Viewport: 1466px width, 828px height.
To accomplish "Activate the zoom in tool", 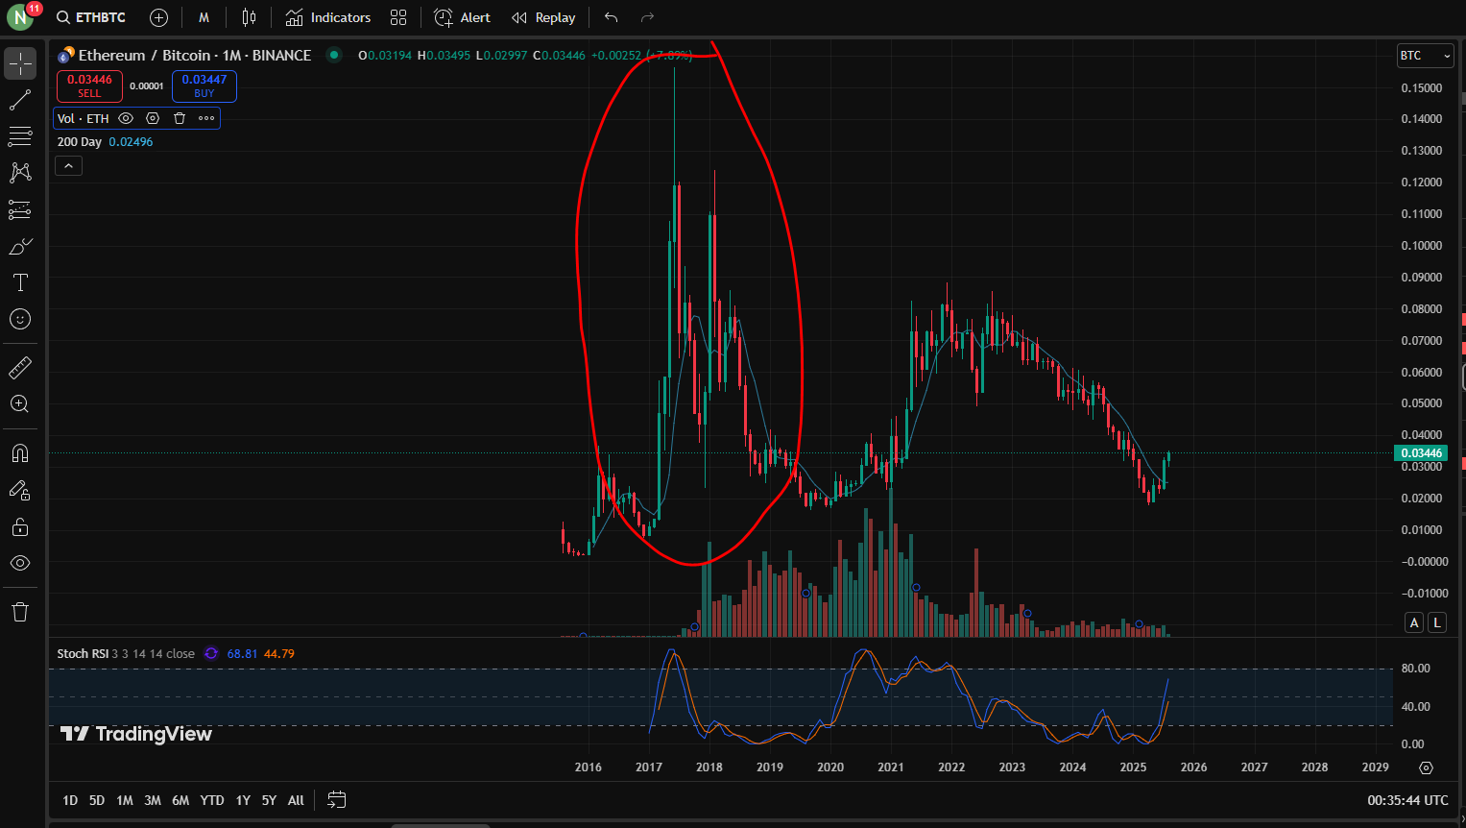I will coord(20,403).
